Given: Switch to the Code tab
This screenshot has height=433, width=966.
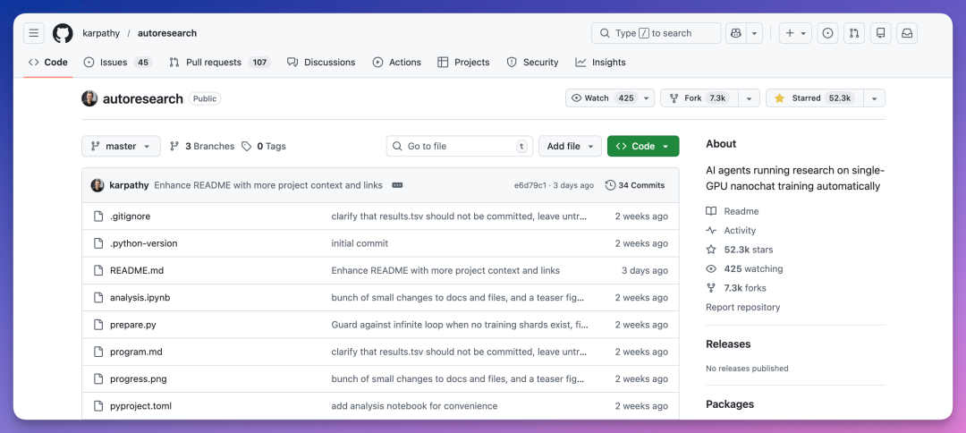Looking at the screenshot, I should 48,63.
